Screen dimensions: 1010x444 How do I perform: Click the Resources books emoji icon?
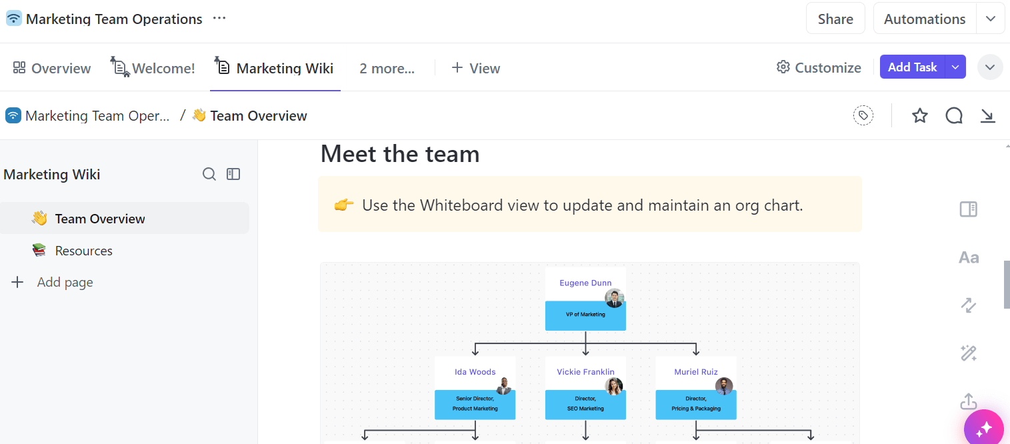click(x=39, y=251)
